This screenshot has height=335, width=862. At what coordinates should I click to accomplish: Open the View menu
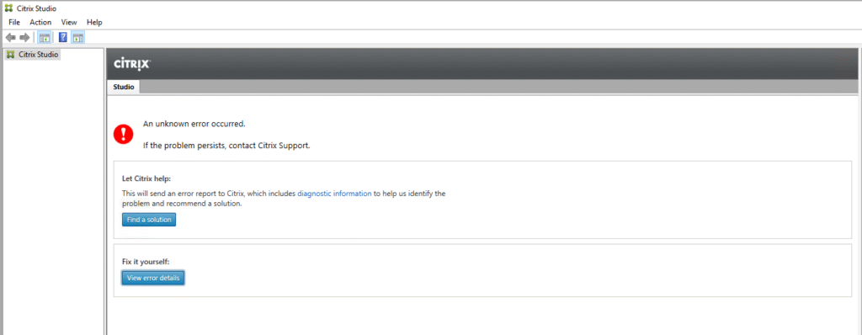pos(69,22)
